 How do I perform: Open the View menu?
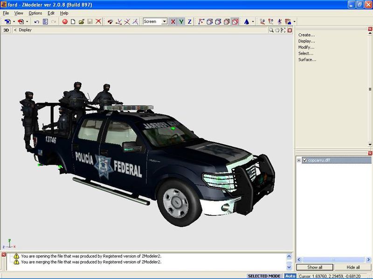pos(19,13)
